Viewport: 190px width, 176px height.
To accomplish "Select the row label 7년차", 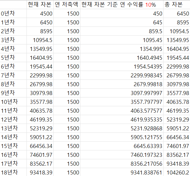I will (13, 76).
